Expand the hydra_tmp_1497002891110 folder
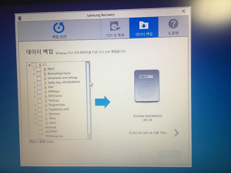231x173 pixels. (x=35, y=83)
